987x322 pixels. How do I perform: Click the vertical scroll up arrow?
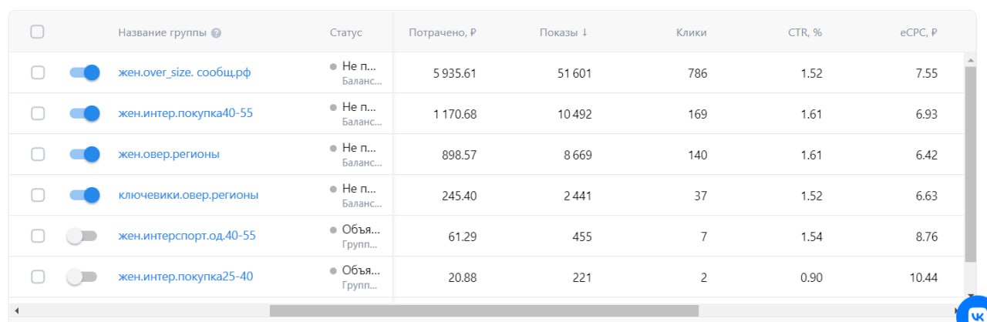pos(970,59)
